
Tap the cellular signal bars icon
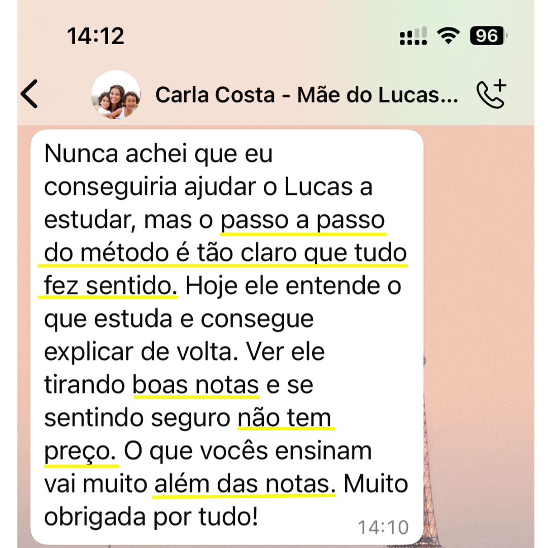414,36
